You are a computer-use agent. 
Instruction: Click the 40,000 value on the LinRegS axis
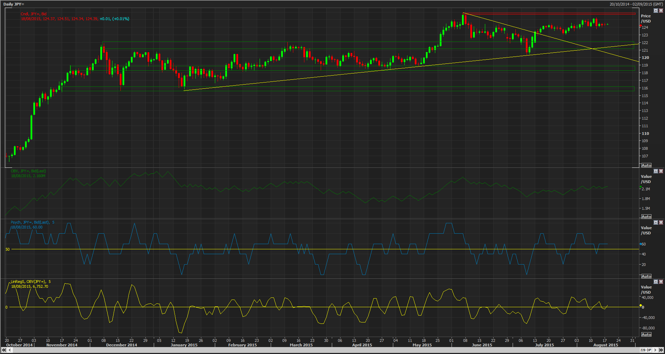(x=648, y=298)
